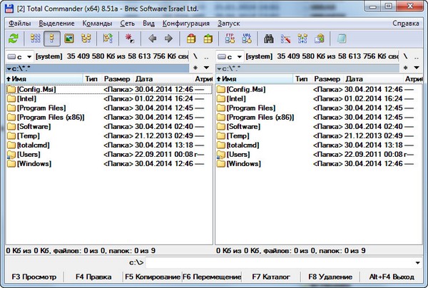Click the FTP connect toolbar icon
428x288 pixels.
coord(230,38)
